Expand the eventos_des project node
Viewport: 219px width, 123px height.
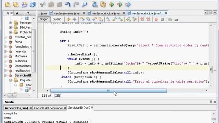coord(5,37)
